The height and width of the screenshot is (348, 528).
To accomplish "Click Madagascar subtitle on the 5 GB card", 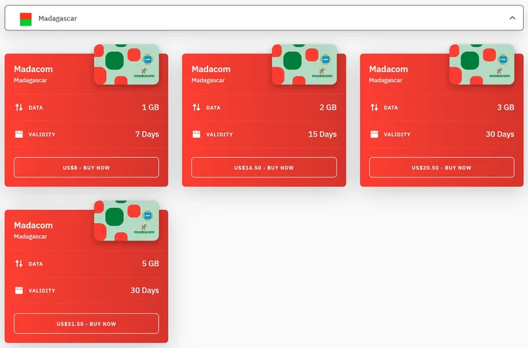I will coord(31,236).
